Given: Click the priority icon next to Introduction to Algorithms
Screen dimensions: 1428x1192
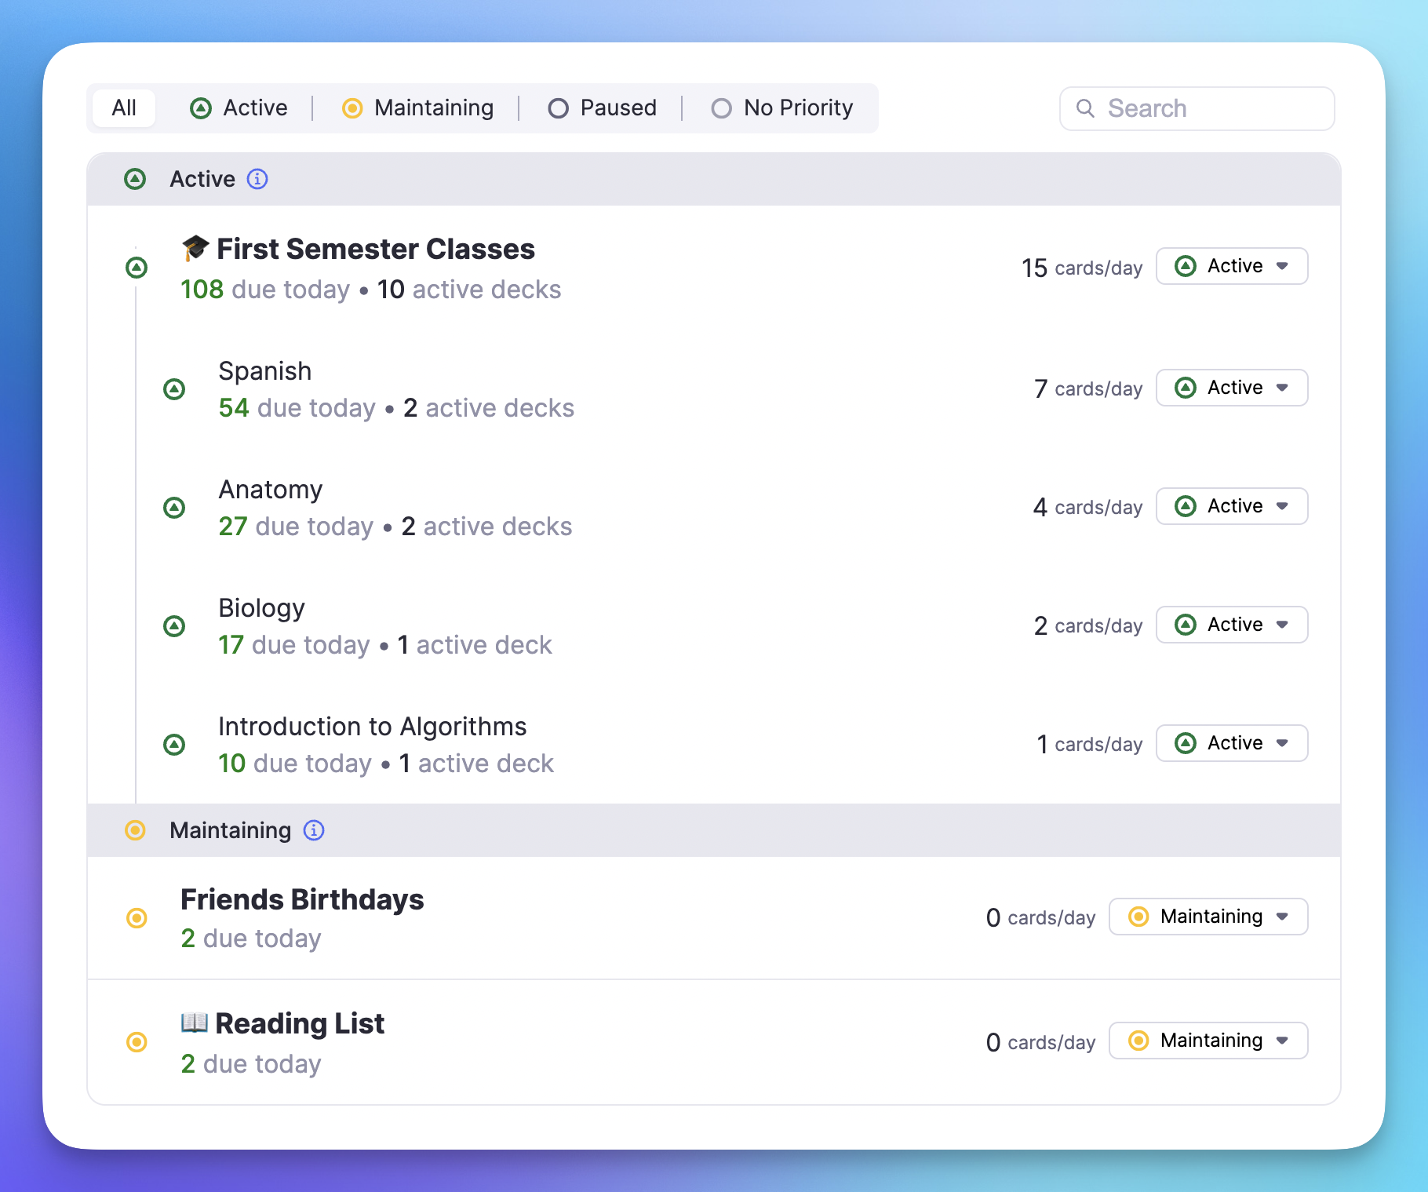Looking at the screenshot, I should pyautogui.click(x=175, y=745).
